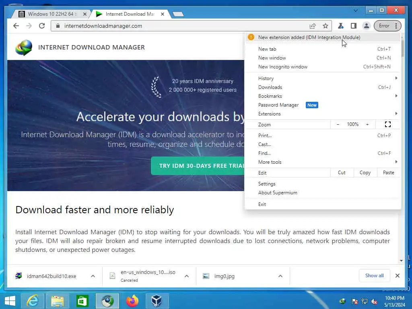Open Settings from the menu
The height and width of the screenshot is (309, 412).
pos(322,184)
